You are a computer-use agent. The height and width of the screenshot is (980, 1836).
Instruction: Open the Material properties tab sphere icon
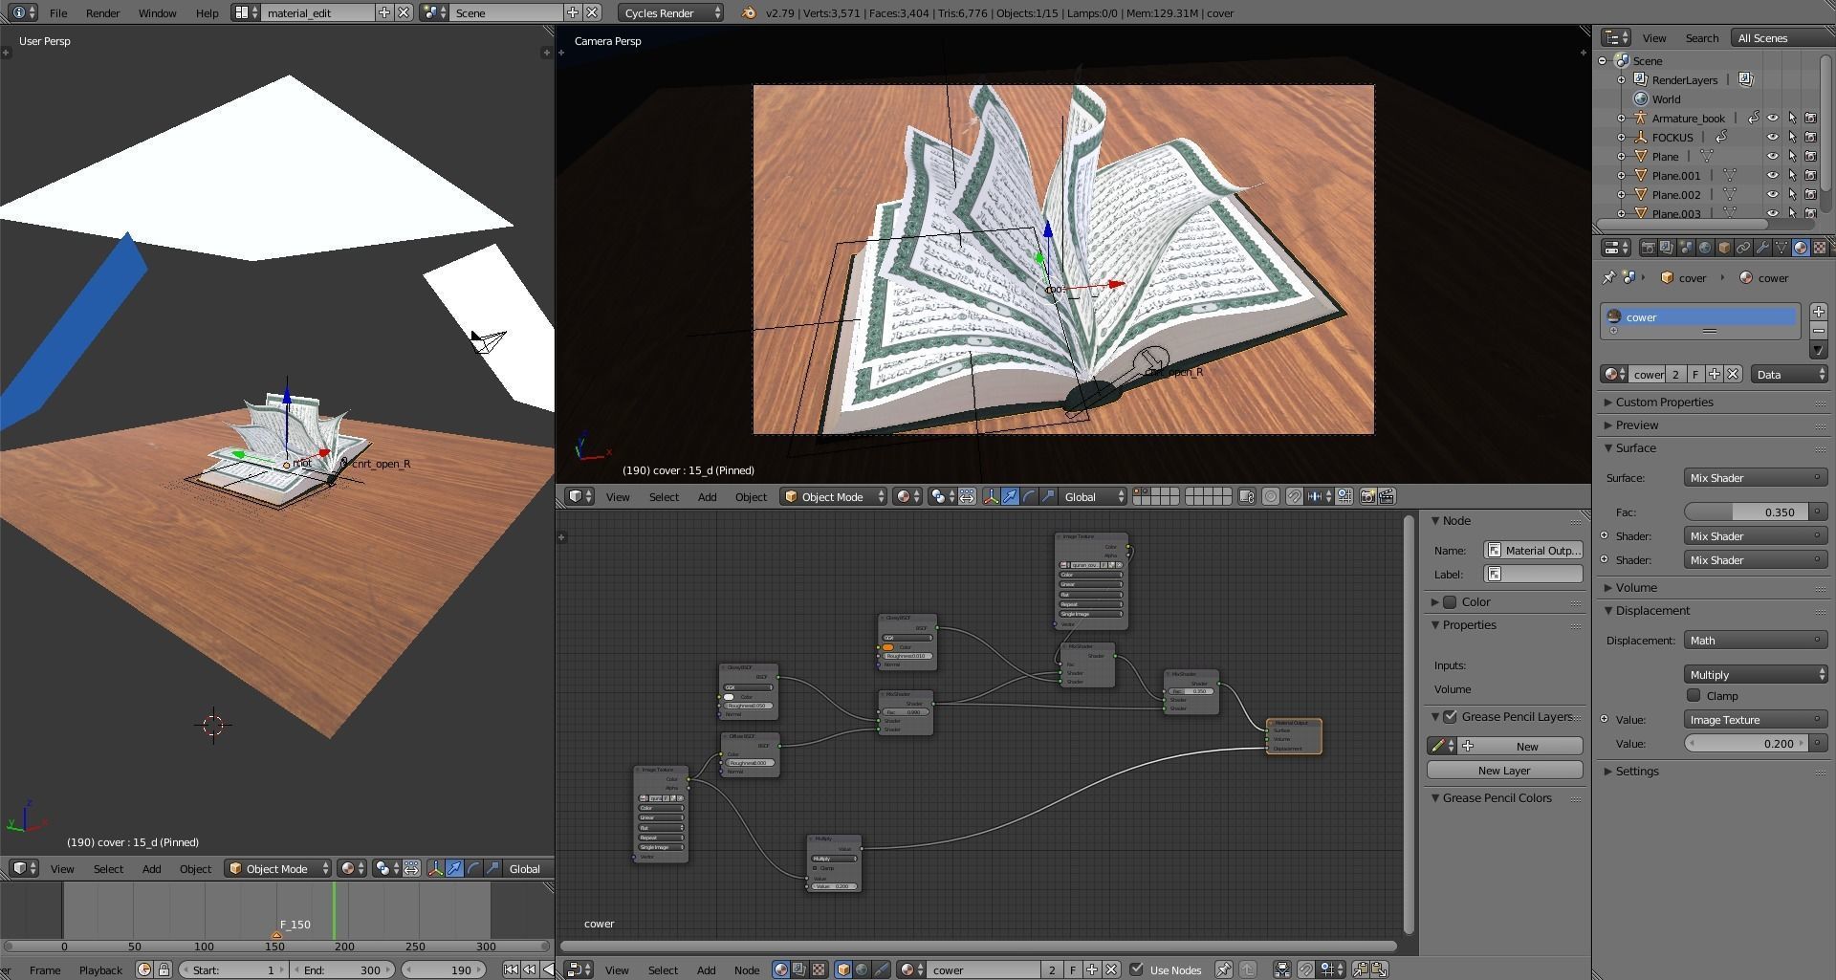point(1801,248)
